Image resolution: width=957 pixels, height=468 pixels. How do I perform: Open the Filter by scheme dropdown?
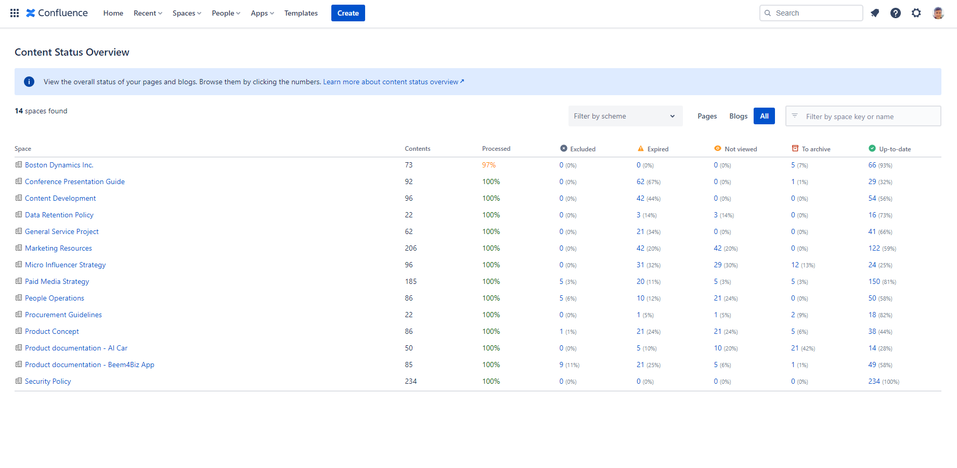pos(625,116)
